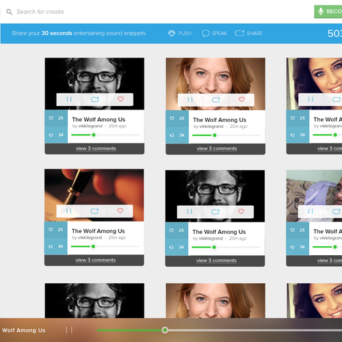Pause playback in the bottom player bar

coord(69,330)
